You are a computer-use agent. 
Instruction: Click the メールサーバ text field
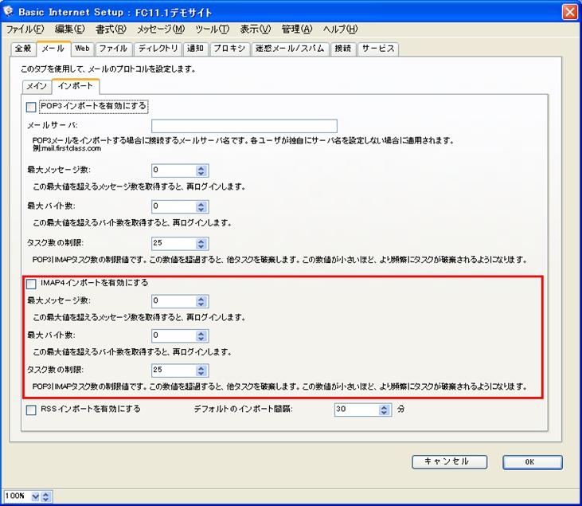[244, 126]
